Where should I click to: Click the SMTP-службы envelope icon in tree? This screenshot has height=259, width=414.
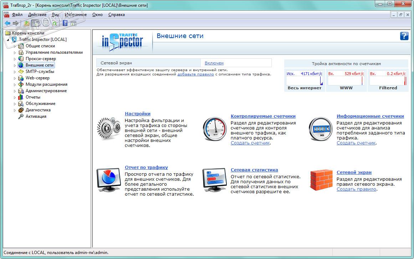pos(21,72)
